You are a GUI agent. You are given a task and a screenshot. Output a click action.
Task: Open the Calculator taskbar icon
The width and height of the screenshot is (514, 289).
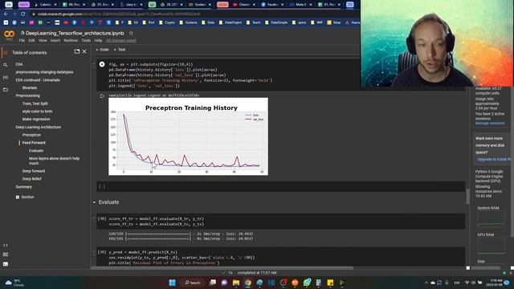point(318,283)
